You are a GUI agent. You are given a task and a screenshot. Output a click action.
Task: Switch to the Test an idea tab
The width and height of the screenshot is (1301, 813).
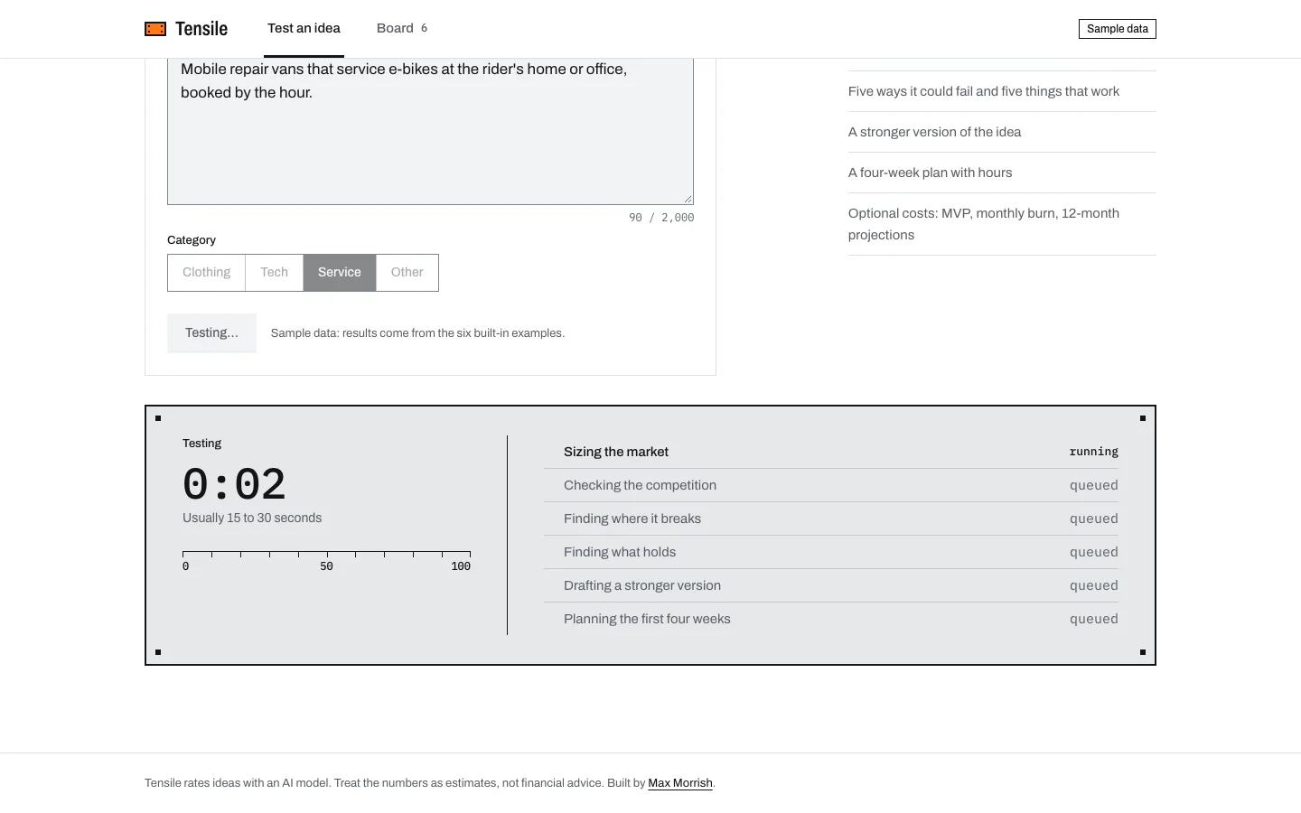click(x=304, y=28)
